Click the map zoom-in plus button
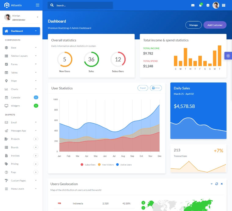Viewport: 232px width, 211px height. coord(143,203)
